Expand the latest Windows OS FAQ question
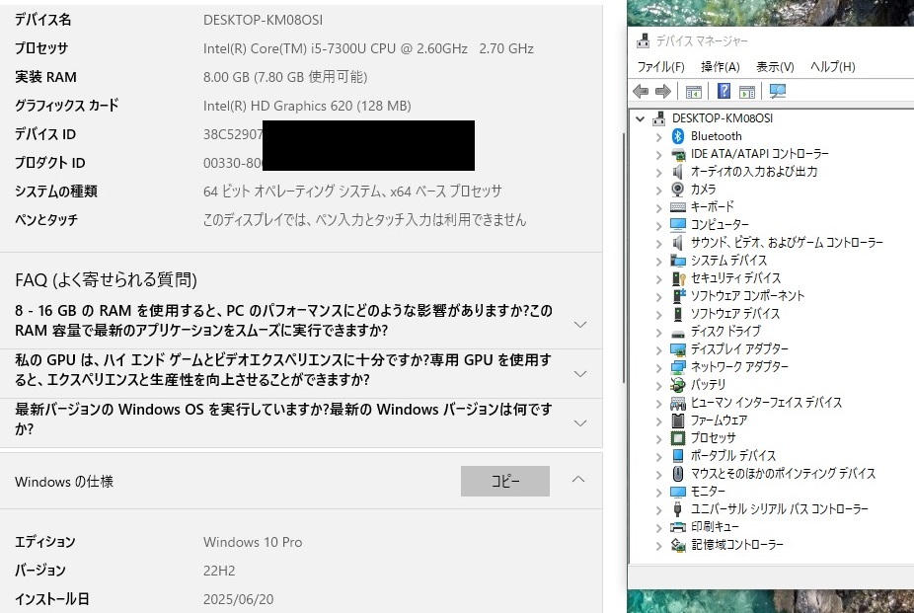 click(580, 423)
